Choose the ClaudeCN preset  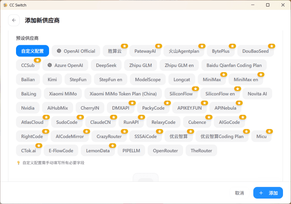click(100, 122)
